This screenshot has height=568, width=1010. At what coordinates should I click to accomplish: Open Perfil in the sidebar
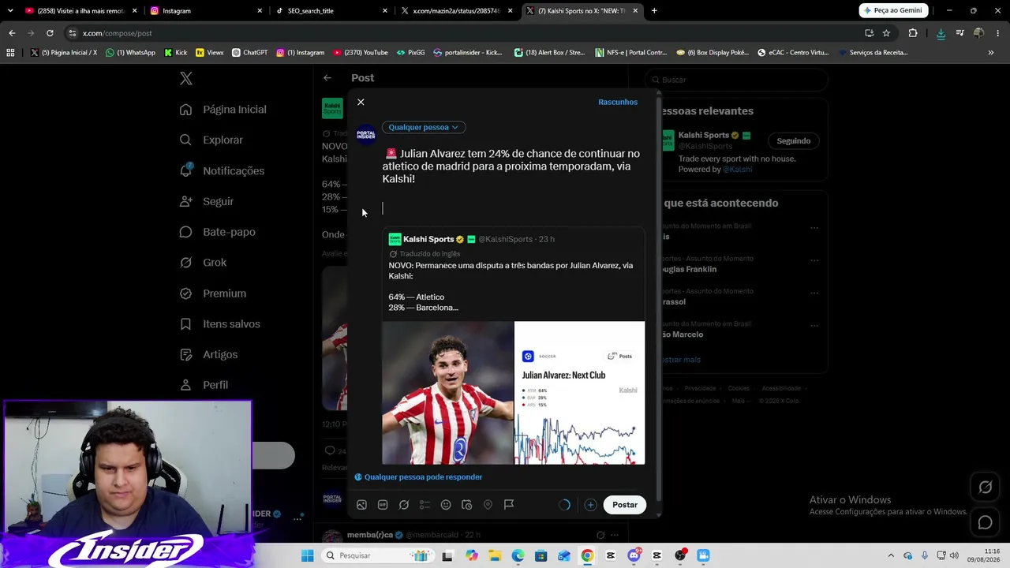(204, 385)
